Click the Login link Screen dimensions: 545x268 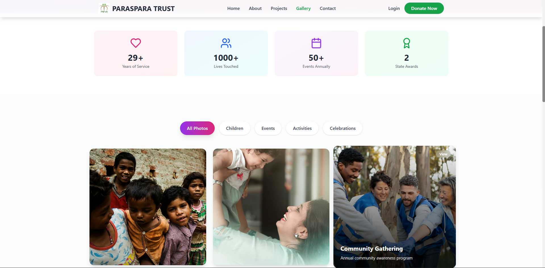[394, 9]
